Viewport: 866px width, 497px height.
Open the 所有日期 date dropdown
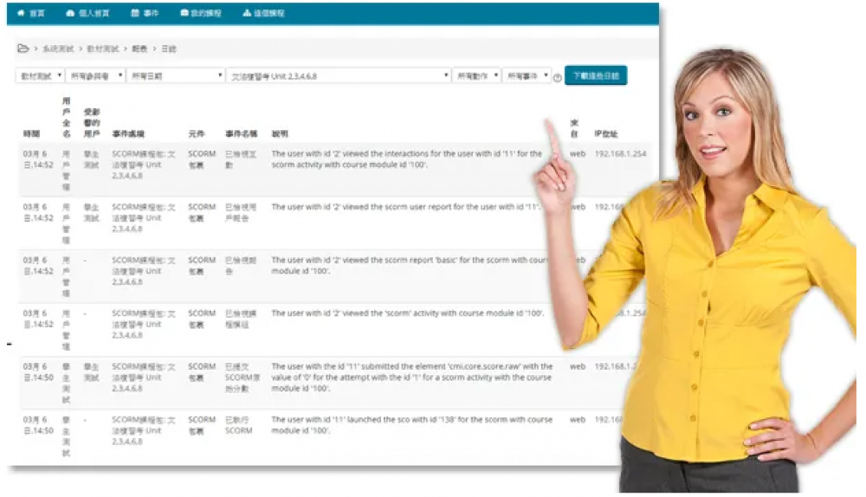[176, 76]
